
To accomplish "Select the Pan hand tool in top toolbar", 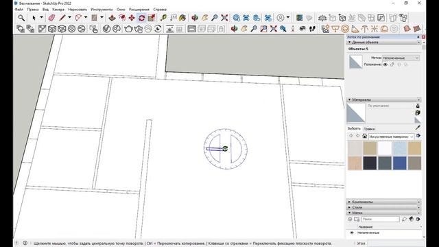I will tap(204, 18).
